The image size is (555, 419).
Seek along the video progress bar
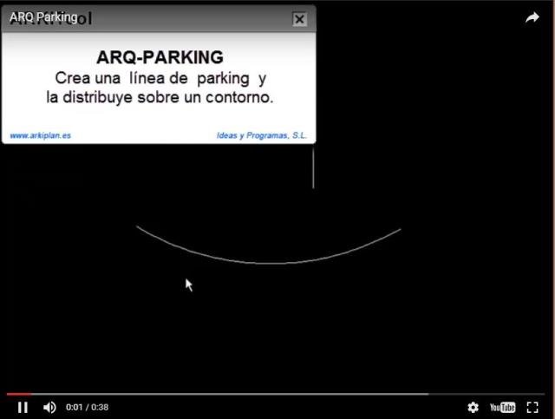click(x=276, y=394)
